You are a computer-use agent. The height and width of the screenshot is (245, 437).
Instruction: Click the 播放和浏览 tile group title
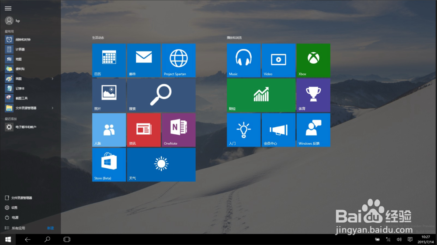[x=234, y=37]
